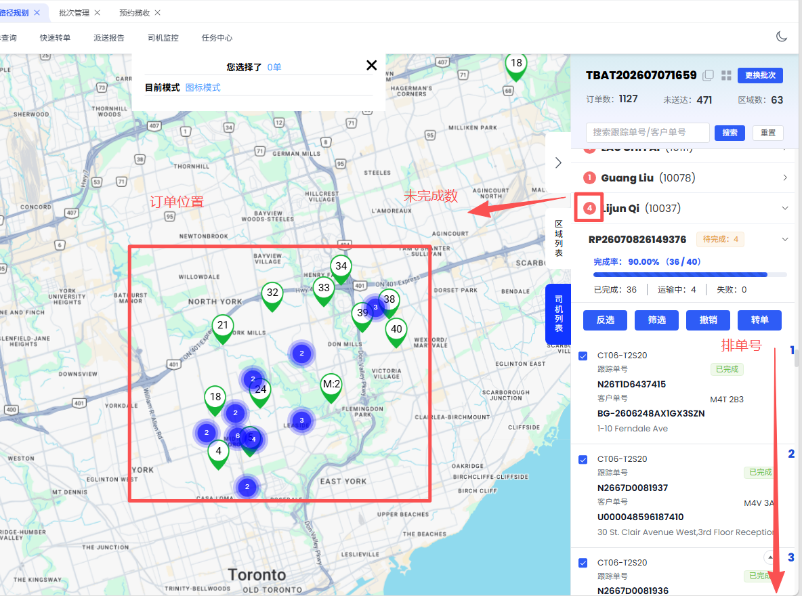Select map marker 39
Screen dimensions: 802x596
(x=362, y=315)
